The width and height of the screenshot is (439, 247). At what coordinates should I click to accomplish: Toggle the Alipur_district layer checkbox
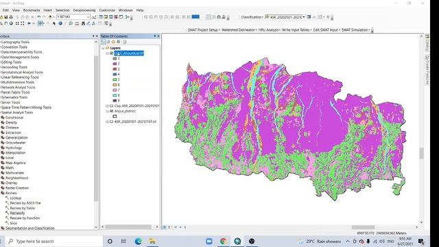click(111, 111)
